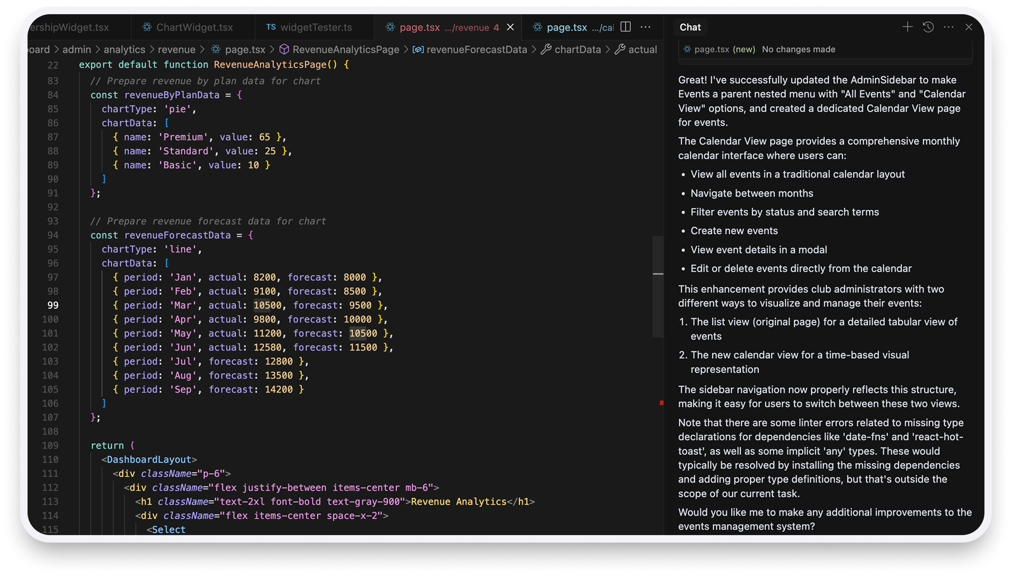
Task: Select admin in the breadcrumb
Action: [76, 49]
